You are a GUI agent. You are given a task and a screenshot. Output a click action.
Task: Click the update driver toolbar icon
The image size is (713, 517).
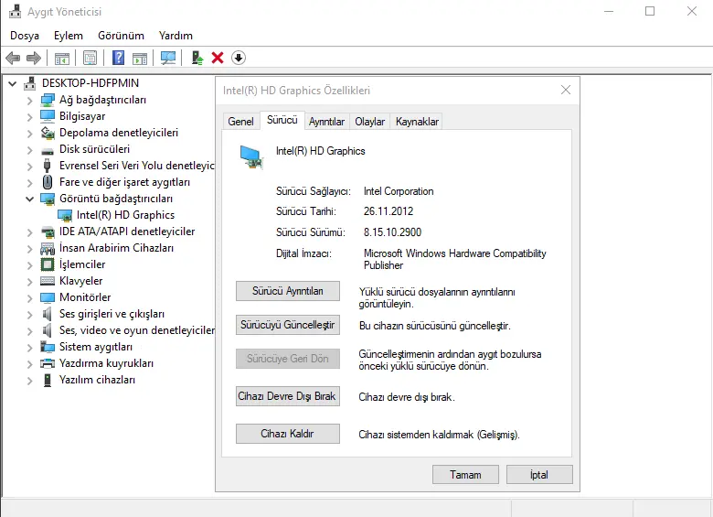tap(197, 58)
